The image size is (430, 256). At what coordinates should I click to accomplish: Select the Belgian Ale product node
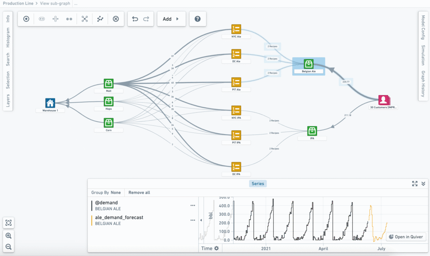(309, 64)
